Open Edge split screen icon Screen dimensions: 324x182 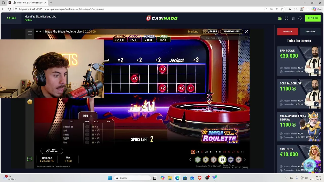click(x=266, y=9)
